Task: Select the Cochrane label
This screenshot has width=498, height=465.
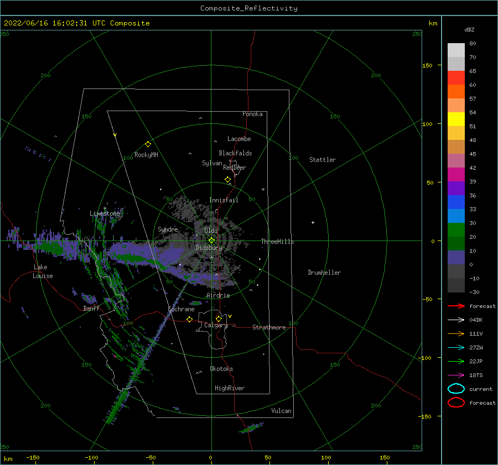Action: point(181,309)
